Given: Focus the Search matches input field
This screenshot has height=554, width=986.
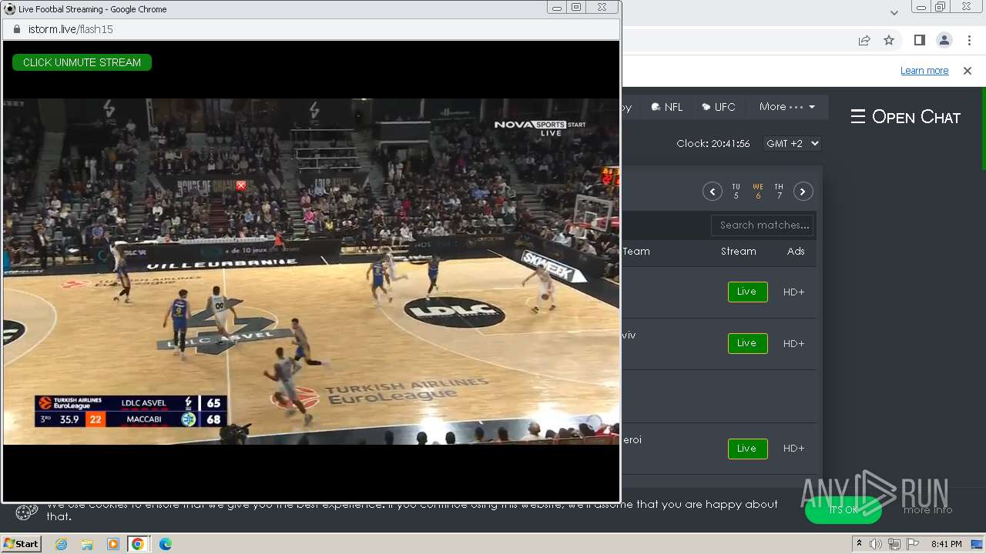Looking at the screenshot, I should (x=763, y=225).
